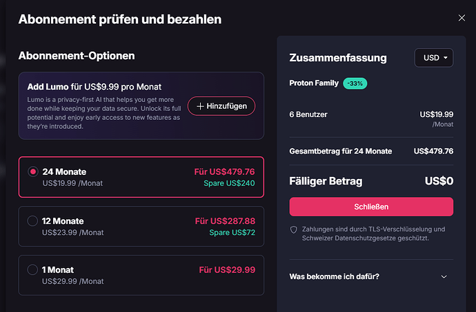The width and height of the screenshot is (476, 312).
Task: Click the "Für US$287.88" price on 12 Monate
Action: [x=225, y=221]
